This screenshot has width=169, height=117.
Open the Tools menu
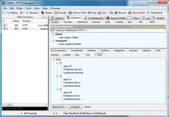click(x=28, y=8)
